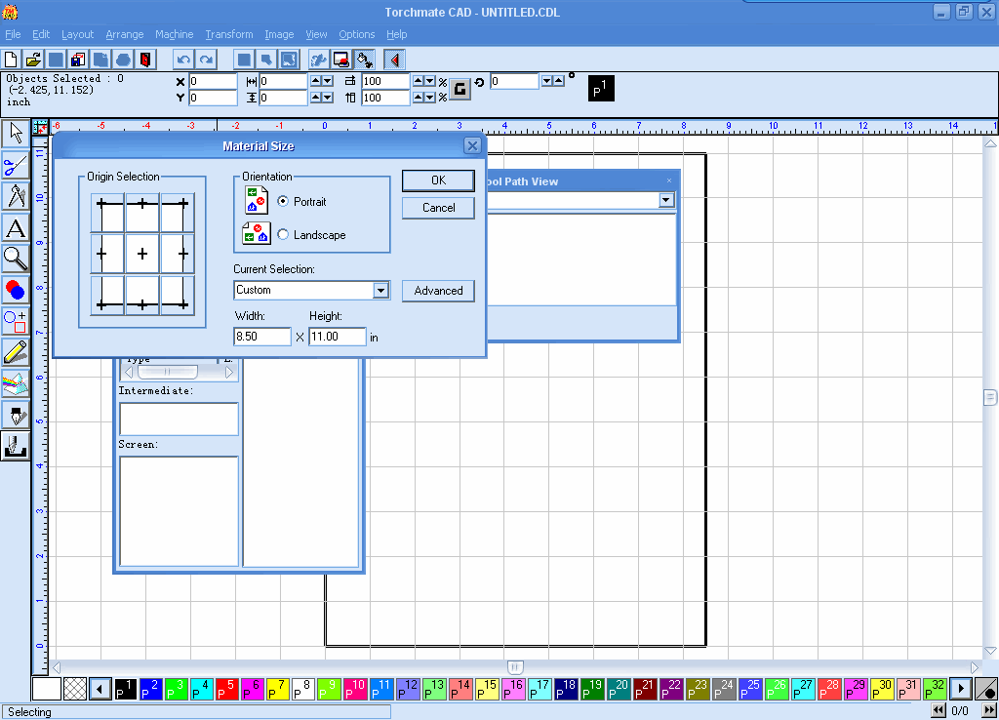
Task: Open the Layout menu
Action: pyautogui.click(x=78, y=34)
